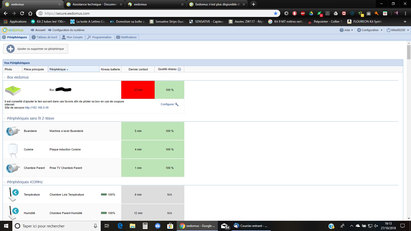Reload the page with the refresh icon
Screen dimensions: 411x231
[22, 13]
